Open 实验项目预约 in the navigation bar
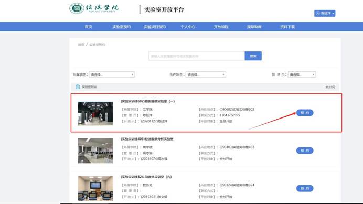The height and width of the screenshot is (204, 363). [155, 27]
